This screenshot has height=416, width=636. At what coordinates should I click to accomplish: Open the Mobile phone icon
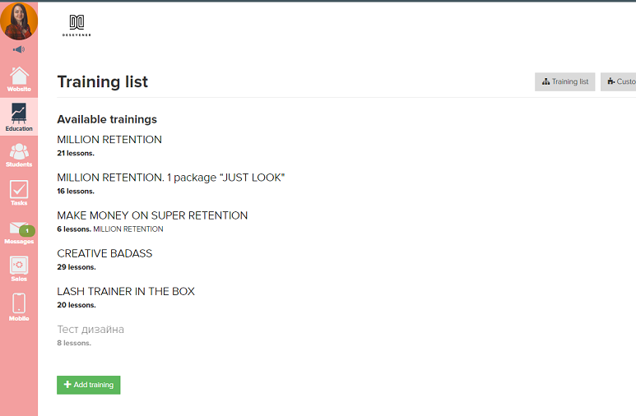(19, 304)
